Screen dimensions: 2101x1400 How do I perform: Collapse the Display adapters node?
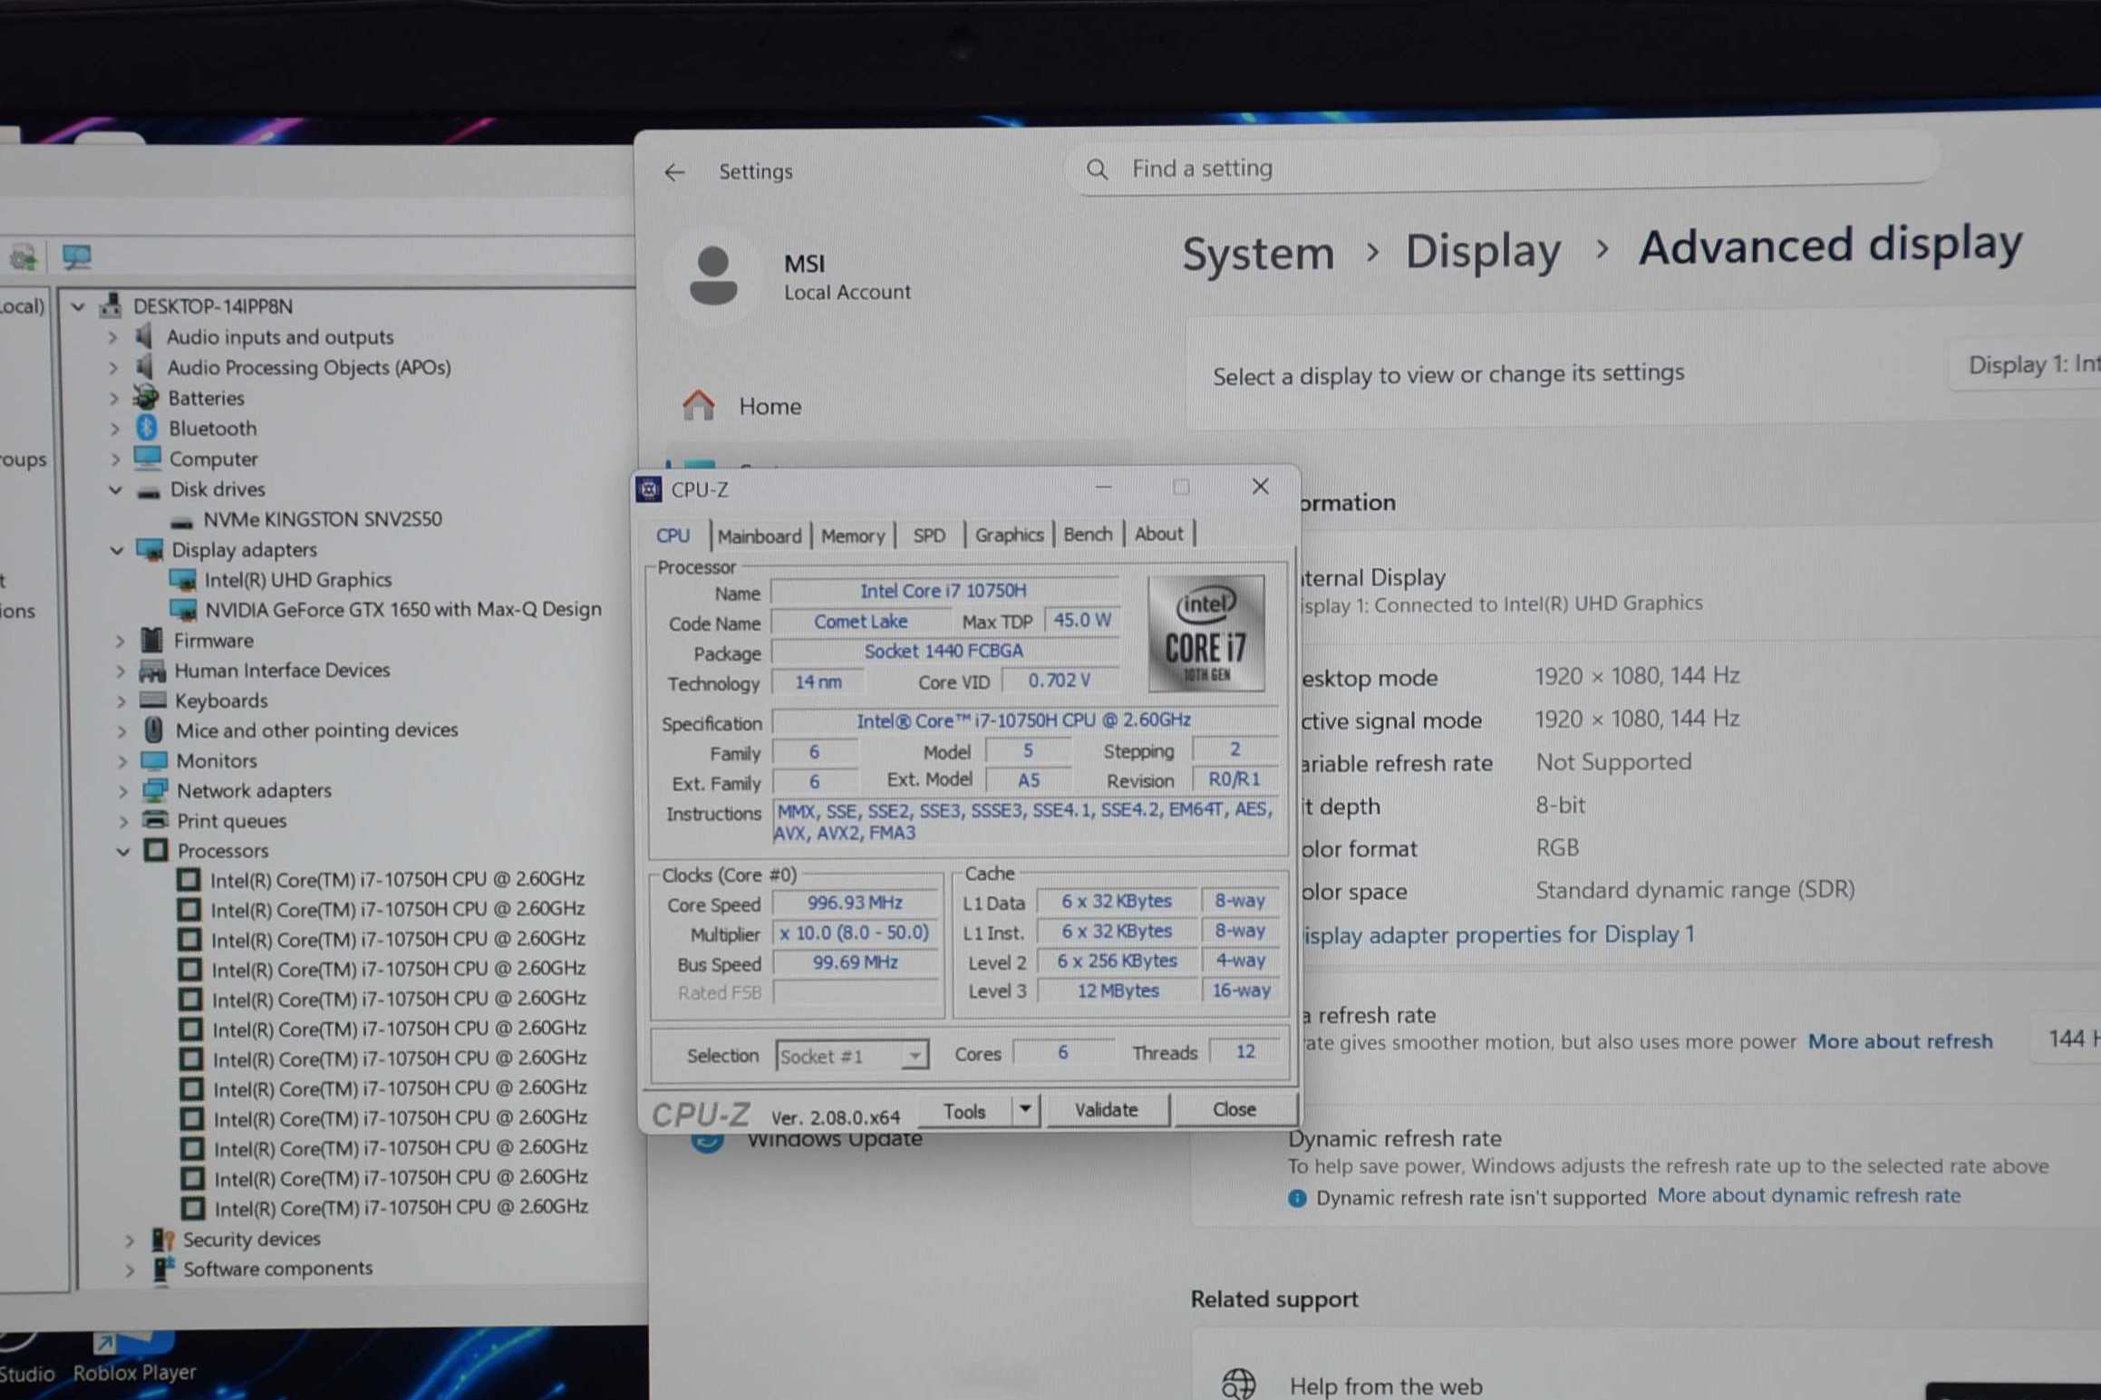[117, 550]
